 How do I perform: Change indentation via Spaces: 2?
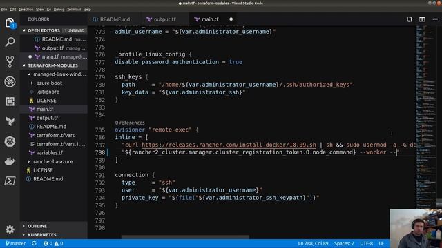[x=344, y=243]
